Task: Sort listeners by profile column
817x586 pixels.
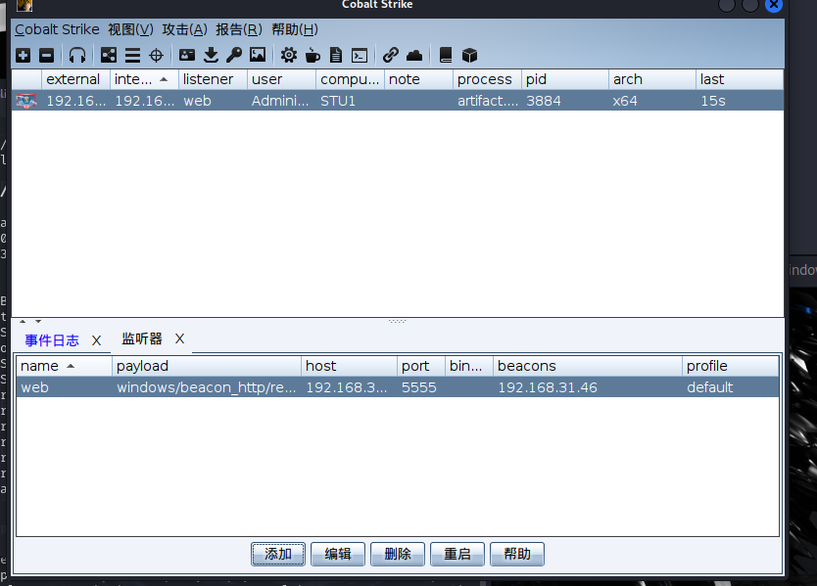Action: pos(731,366)
